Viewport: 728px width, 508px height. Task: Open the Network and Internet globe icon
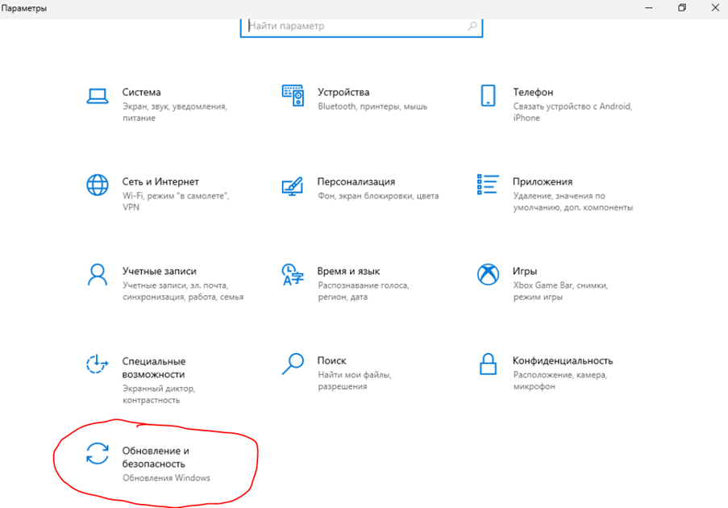(x=98, y=185)
